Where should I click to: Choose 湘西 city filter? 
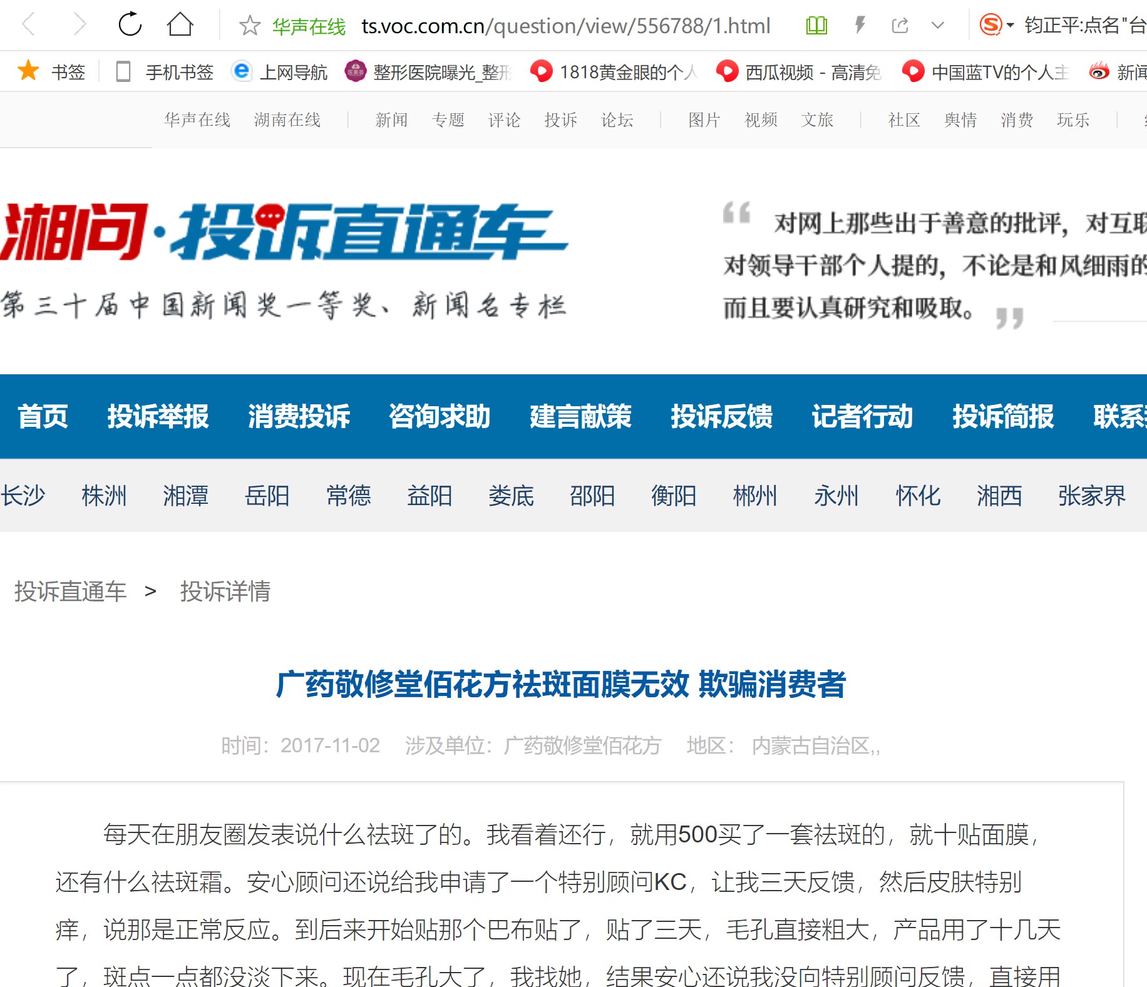[x=999, y=496]
